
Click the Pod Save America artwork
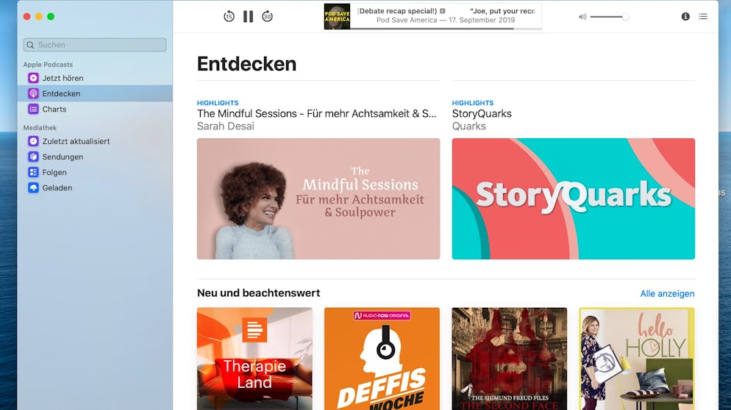point(337,17)
